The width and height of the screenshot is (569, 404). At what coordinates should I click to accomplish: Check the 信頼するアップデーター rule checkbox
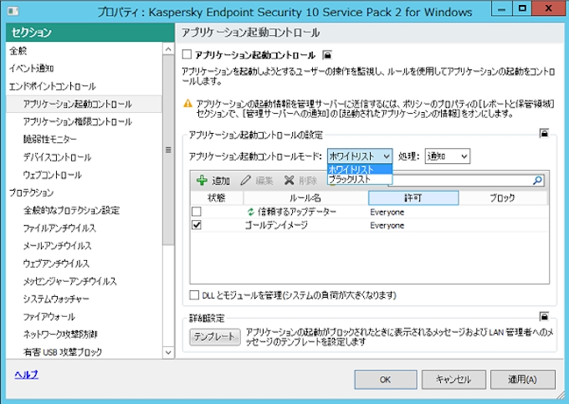196,212
